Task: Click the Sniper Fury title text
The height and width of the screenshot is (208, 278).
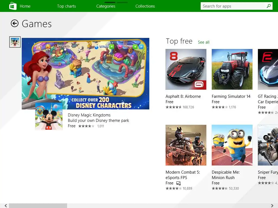Action: pyautogui.click(x=268, y=172)
